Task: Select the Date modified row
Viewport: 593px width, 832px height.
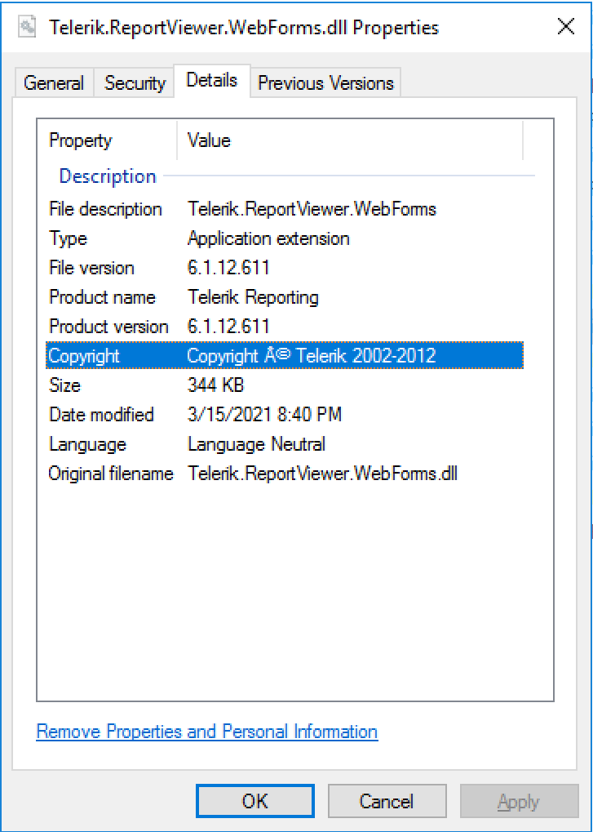Action: 101,415
